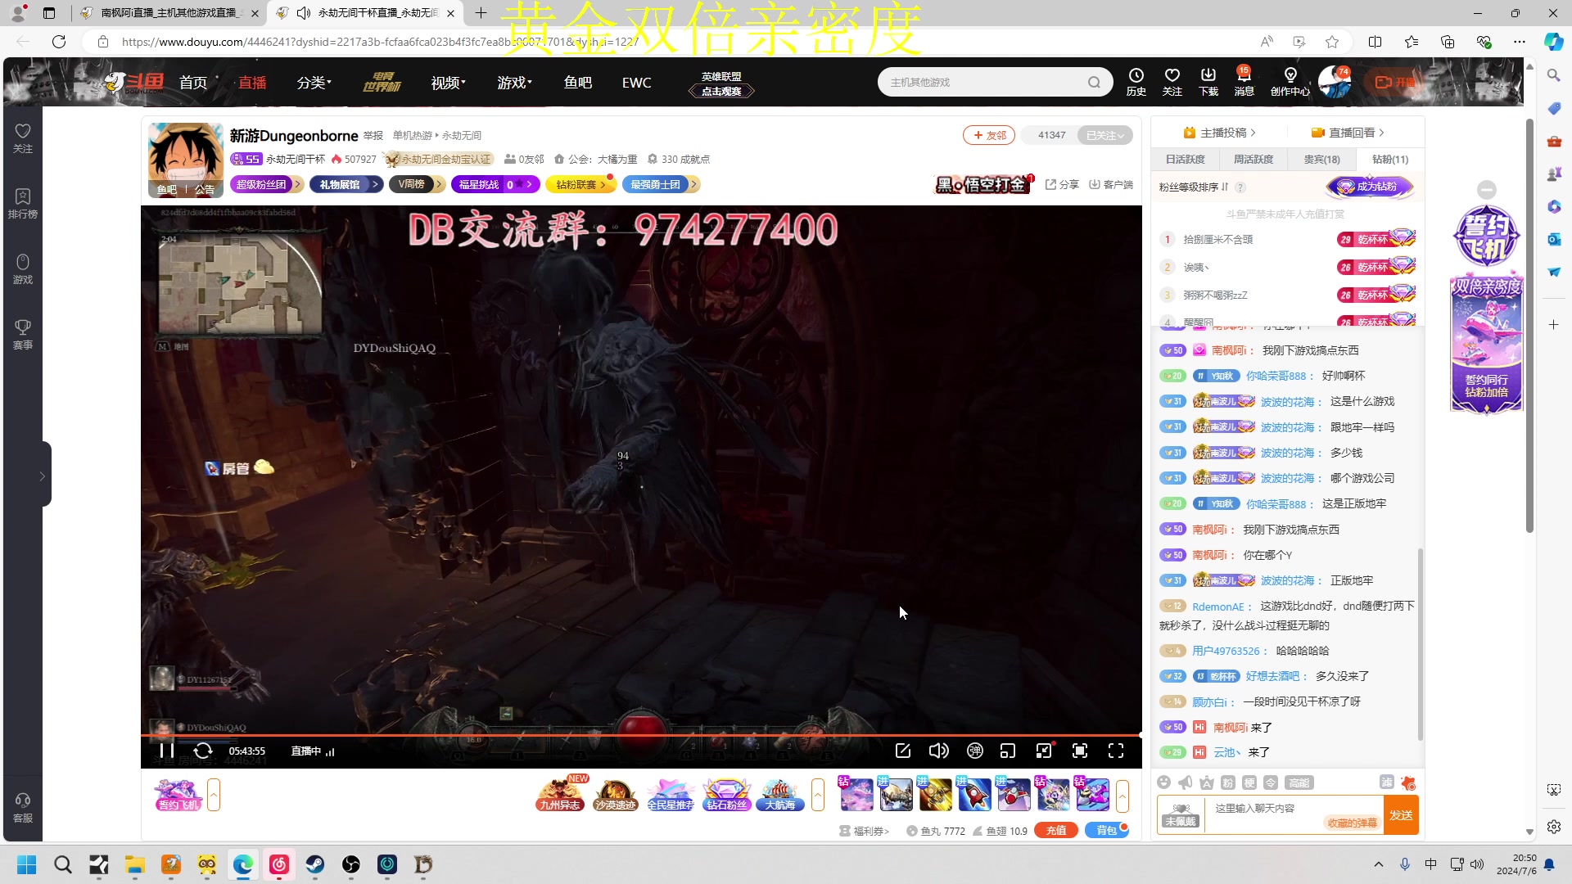Image resolution: width=1572 pixels, height=884 pixels.
Task: Open 客服 support in left sidebar
Action: [23, 808]
